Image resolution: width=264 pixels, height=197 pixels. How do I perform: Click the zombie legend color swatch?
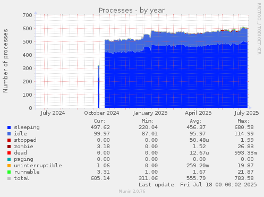9,147
